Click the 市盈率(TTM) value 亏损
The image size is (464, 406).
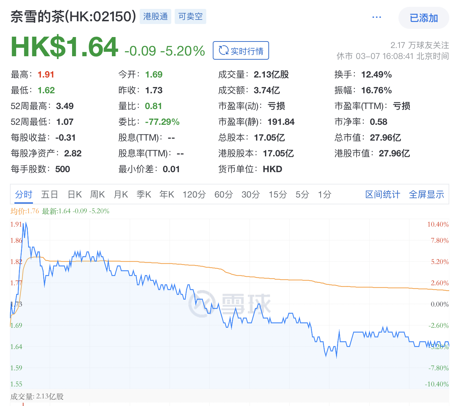[402, 106]
